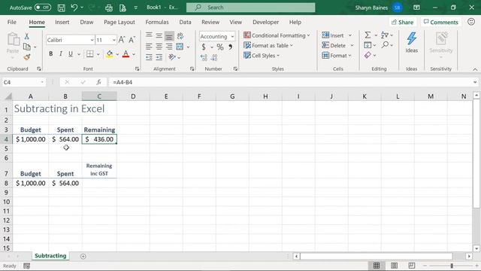Click the Format cells button
481x271 pixels.
334,56
